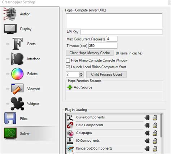Screen dimensions: 171x154
Task: Toggle the lock icon for Kangaroo2 Components
Action: pyautogui.click(x=155, y=149)
